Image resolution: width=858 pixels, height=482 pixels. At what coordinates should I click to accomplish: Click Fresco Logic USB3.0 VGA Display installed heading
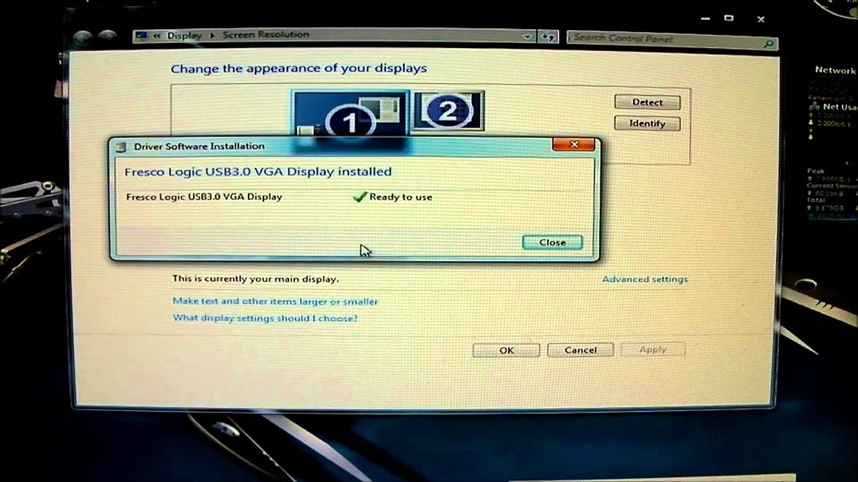258,172
